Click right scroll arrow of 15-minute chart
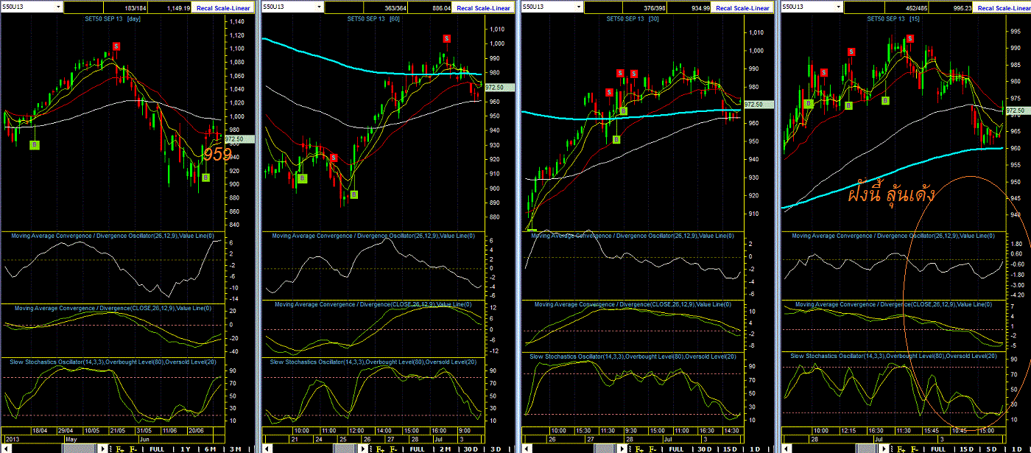 [x=884, y=449]
